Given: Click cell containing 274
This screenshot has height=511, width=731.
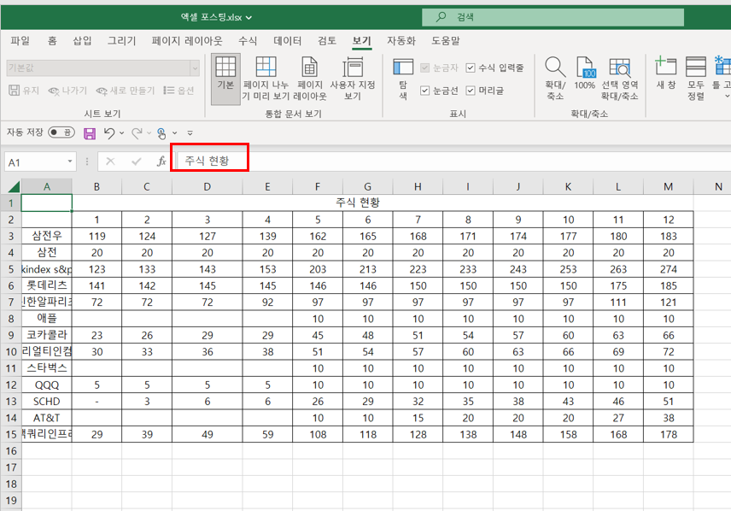Looking at the screenshot, I should (669, 269).
